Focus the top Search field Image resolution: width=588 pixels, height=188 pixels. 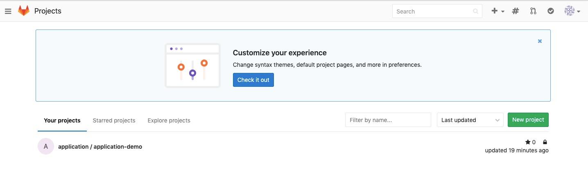(x=437, y=11)
